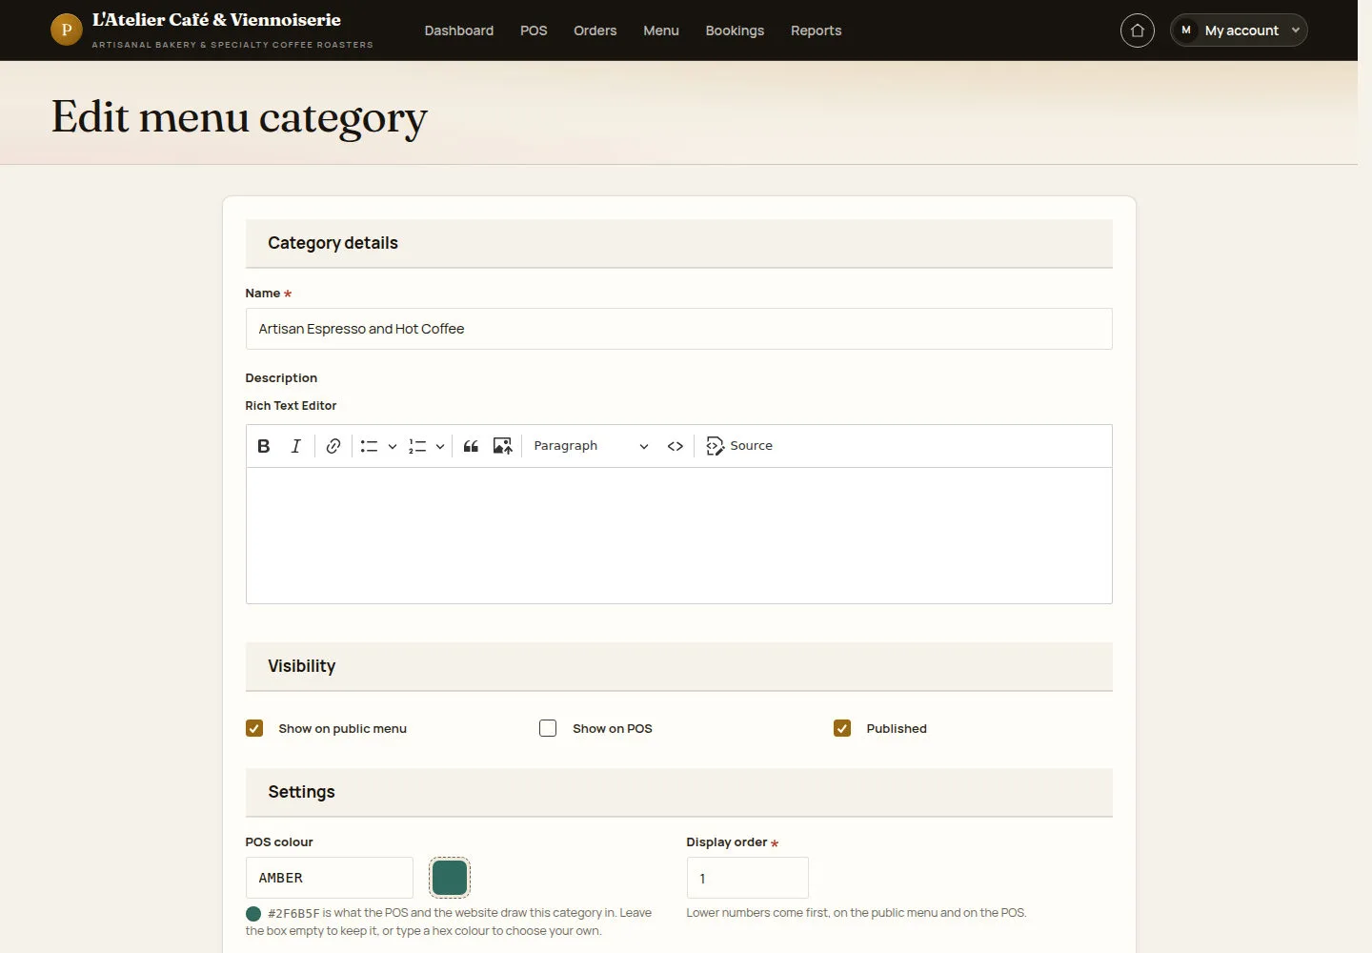The height and width of the screenshot is (953, 1372).
Task: Open the Dashboard nav item
Action: click(459, 30)
